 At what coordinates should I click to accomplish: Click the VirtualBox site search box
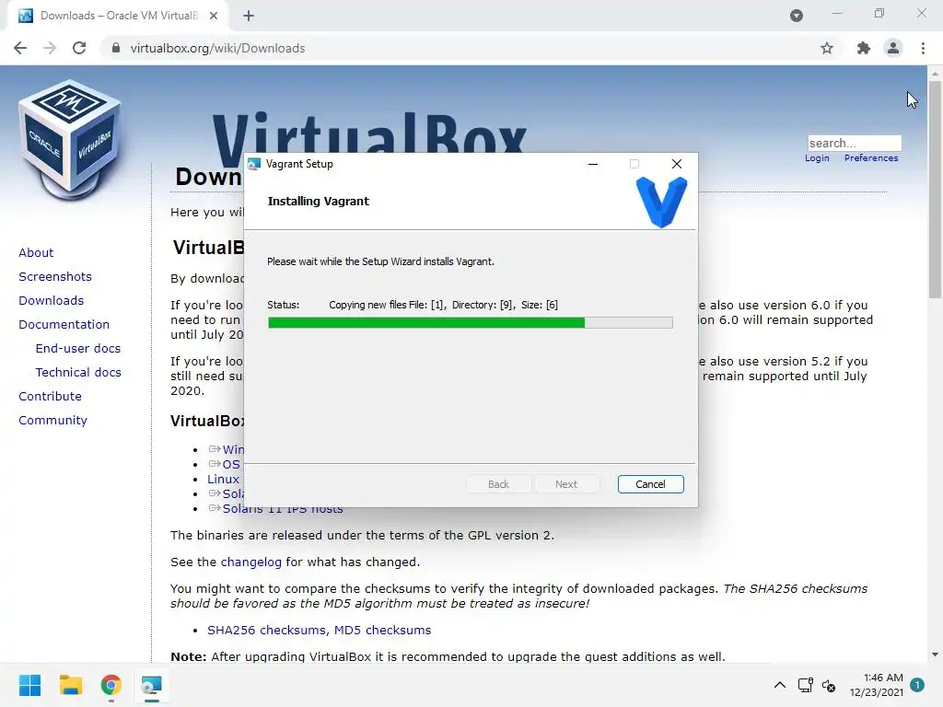[854, 143]
